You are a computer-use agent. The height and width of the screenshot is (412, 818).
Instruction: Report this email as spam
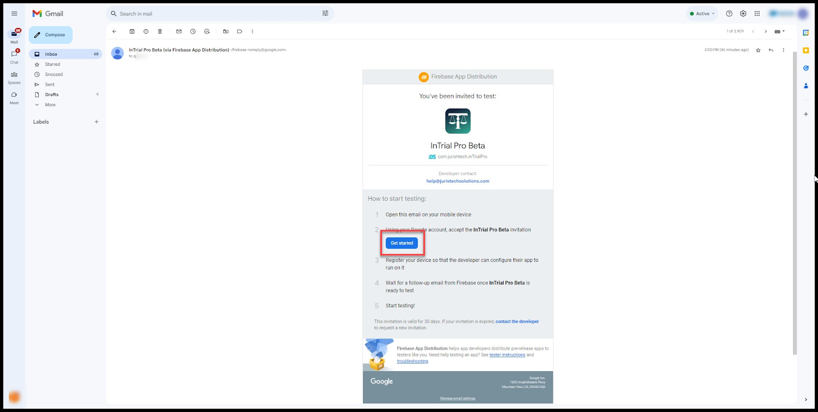[146, 32]
